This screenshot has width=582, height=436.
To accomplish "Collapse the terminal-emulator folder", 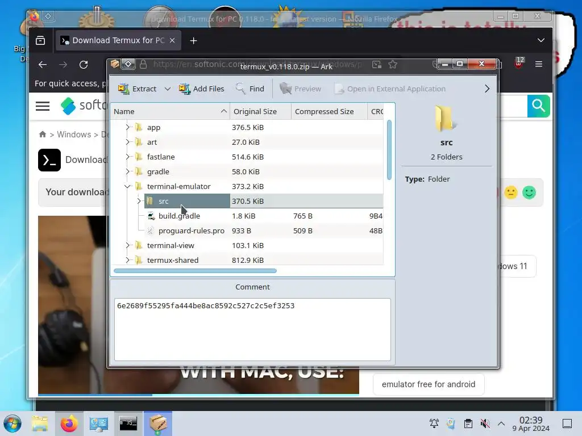I will pyautogui.click(x=128, y=186).
